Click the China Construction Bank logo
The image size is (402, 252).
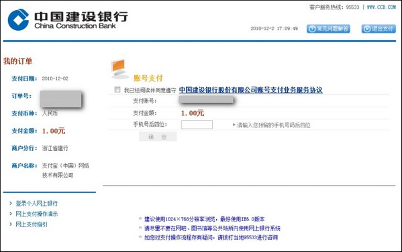68,19
